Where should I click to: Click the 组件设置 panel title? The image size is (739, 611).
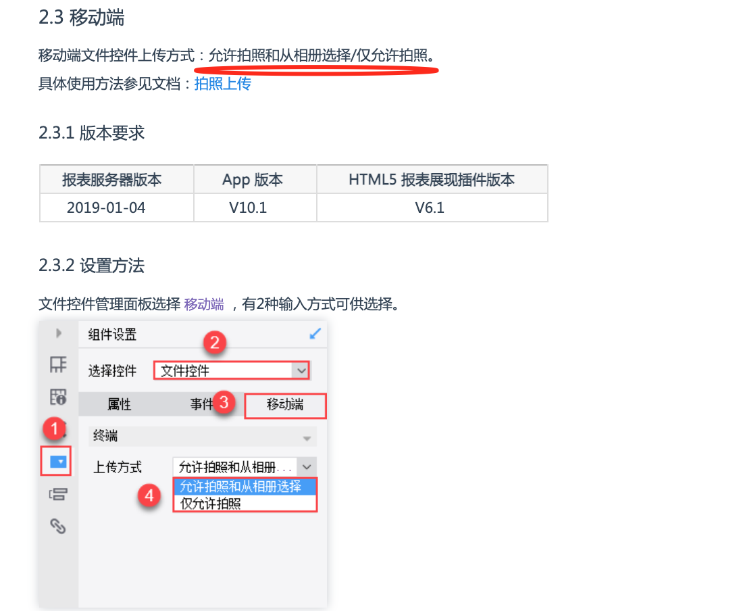pyautogui.click(x=112, y=335)
